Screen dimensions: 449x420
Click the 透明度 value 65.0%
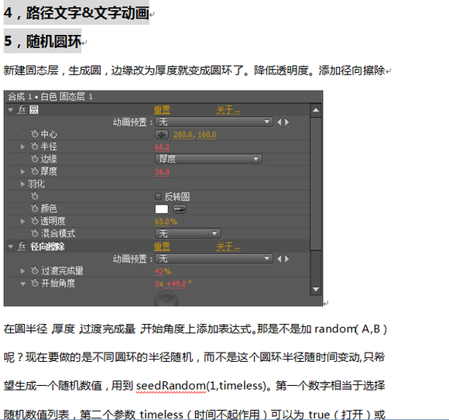pyautogui.click(x=166, y=222)
